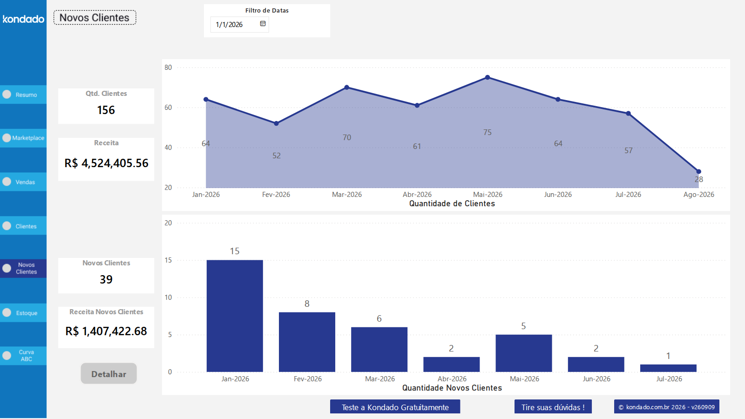Image resolution: width=745 pixels, height=419 pixels.
Task: Click the Novos Clientes card value 39
Action: tap(106, 279)
